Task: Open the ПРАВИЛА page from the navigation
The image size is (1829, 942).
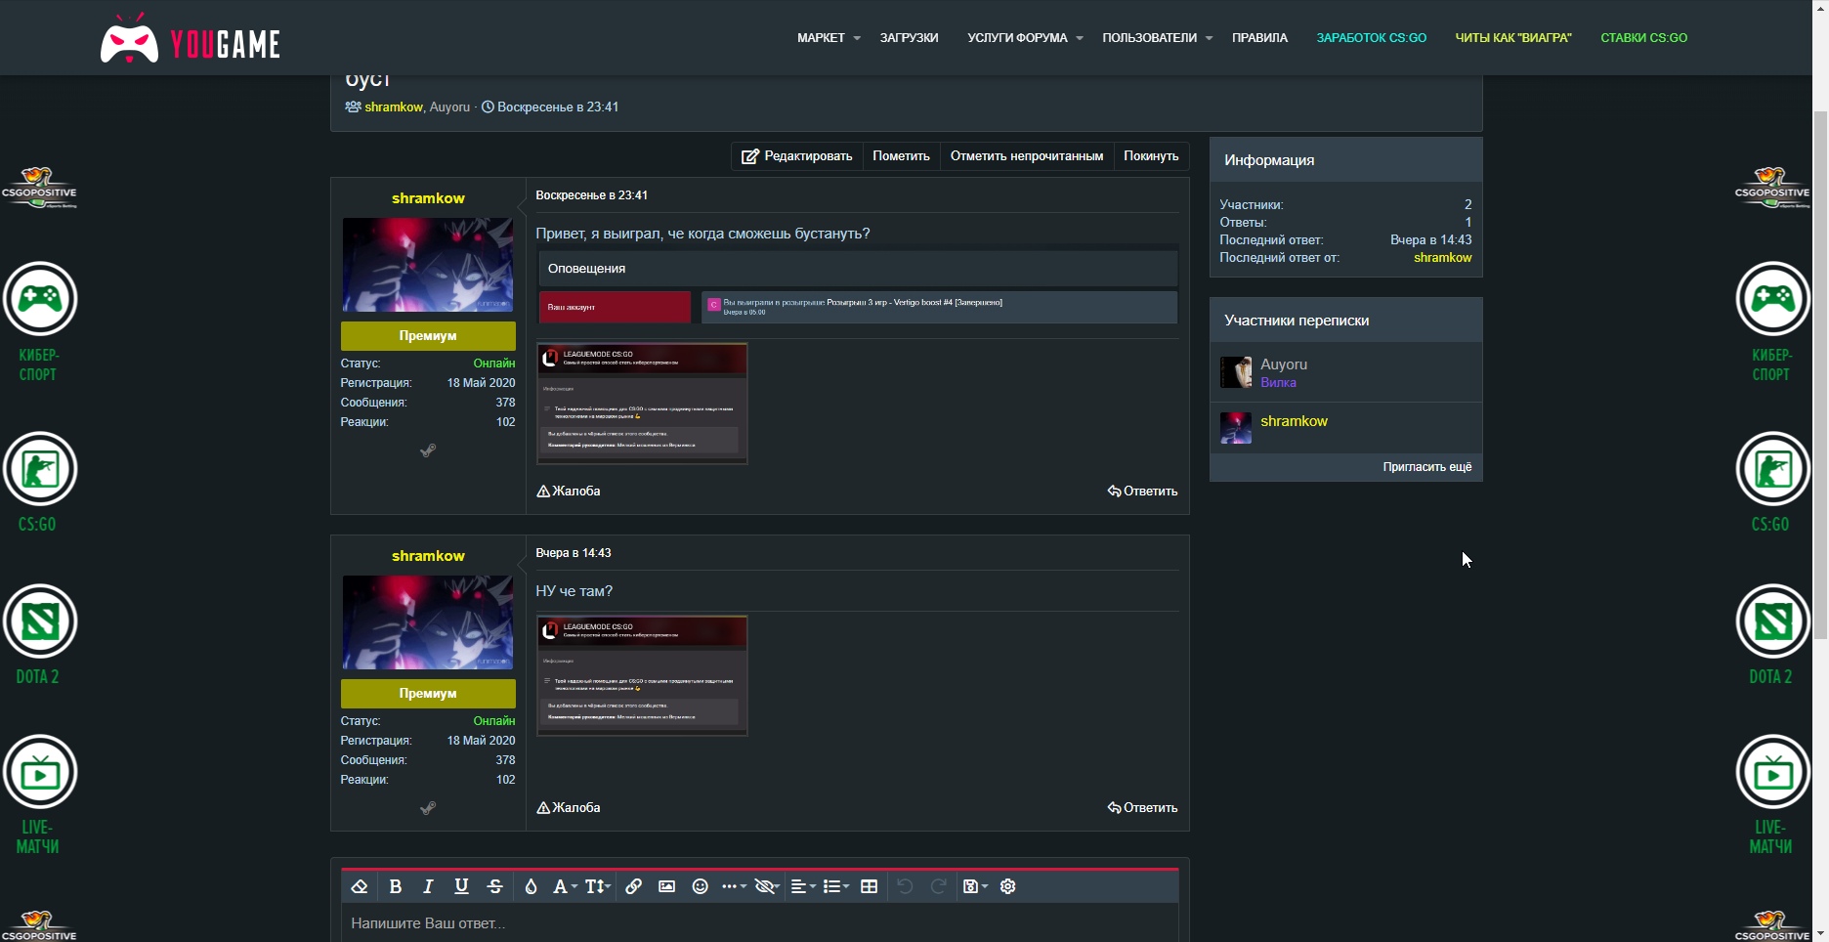Action: tap(1259, 38)
